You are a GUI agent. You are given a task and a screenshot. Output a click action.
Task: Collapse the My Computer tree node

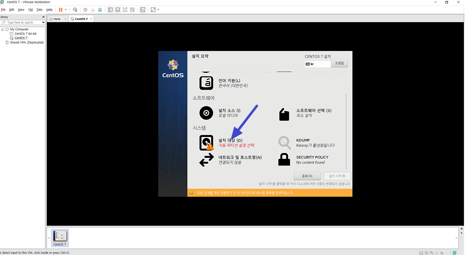point(2,30)
